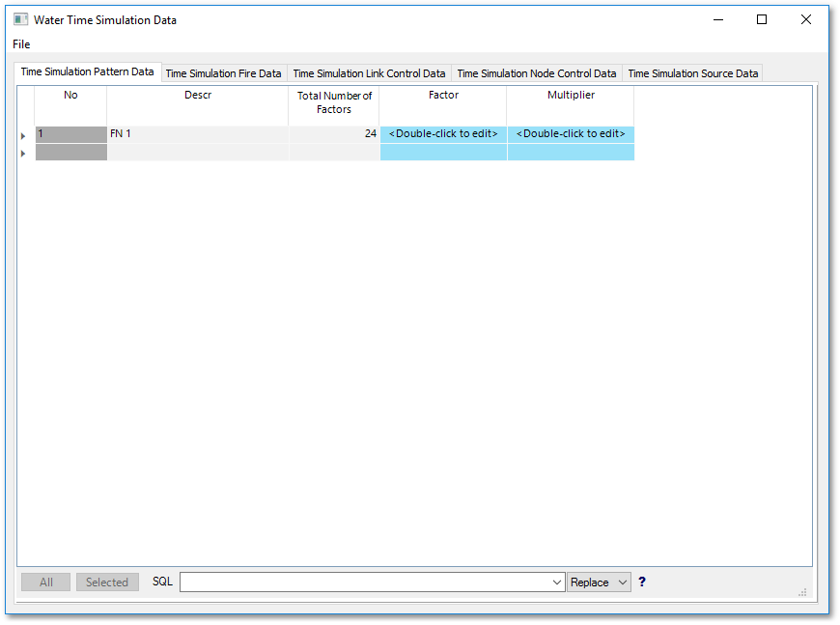Click the empty Multiplier cell in new row
This screenshot has height=625, width=840.
pyautogui.click(x=571, y=153)
